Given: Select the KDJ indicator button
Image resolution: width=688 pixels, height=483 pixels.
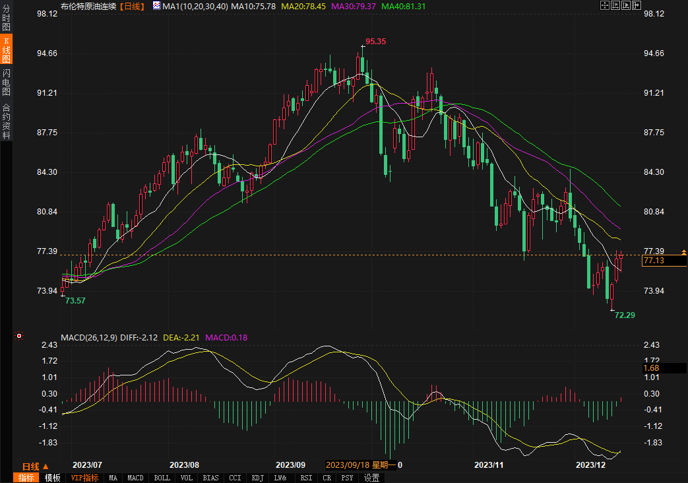Looking at the screenshot, I should (257, 478).
